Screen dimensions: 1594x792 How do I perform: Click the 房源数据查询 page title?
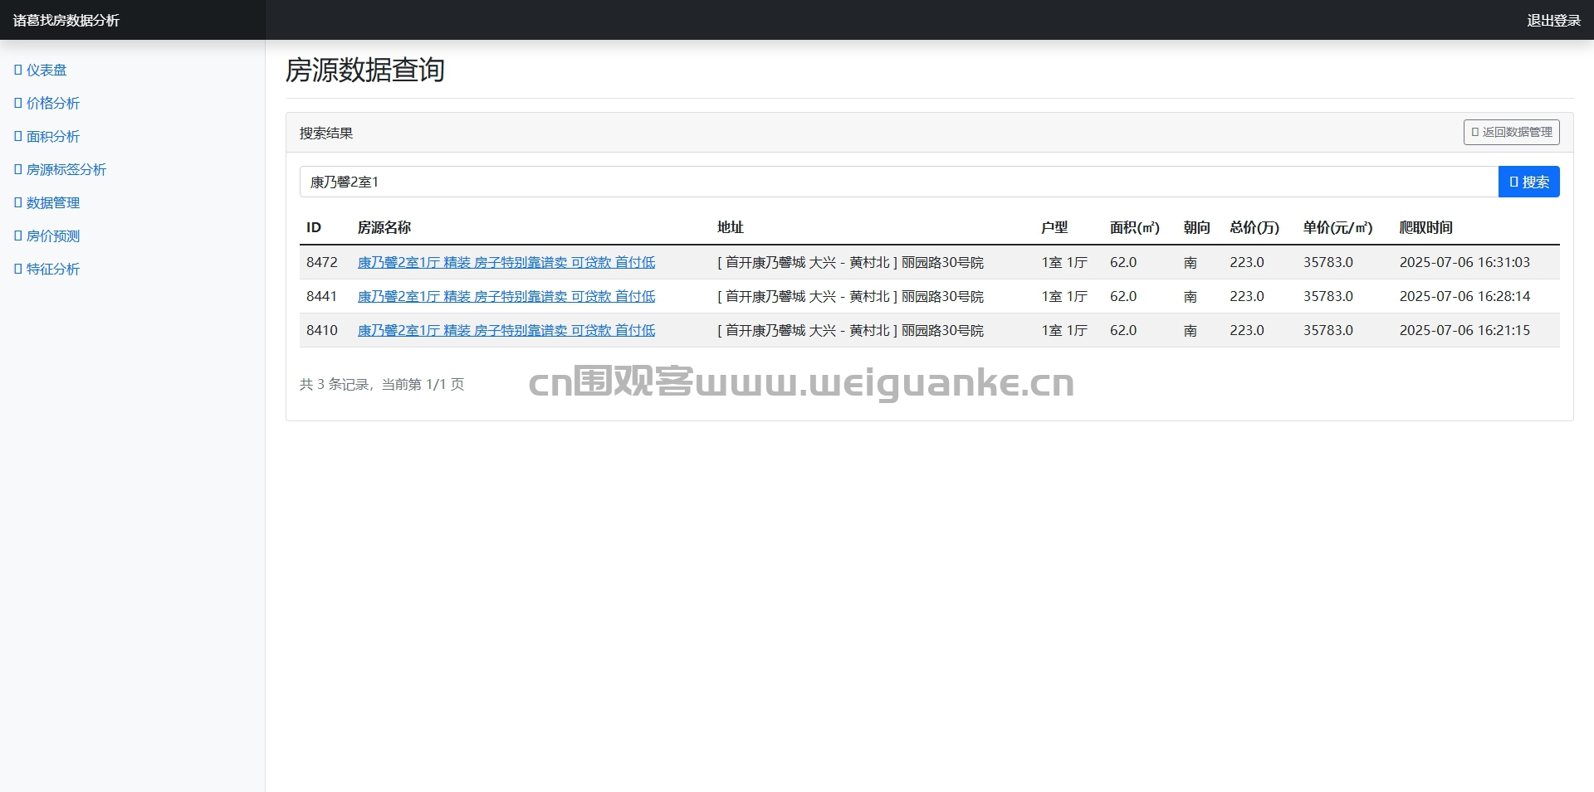(x=365, y=70)
